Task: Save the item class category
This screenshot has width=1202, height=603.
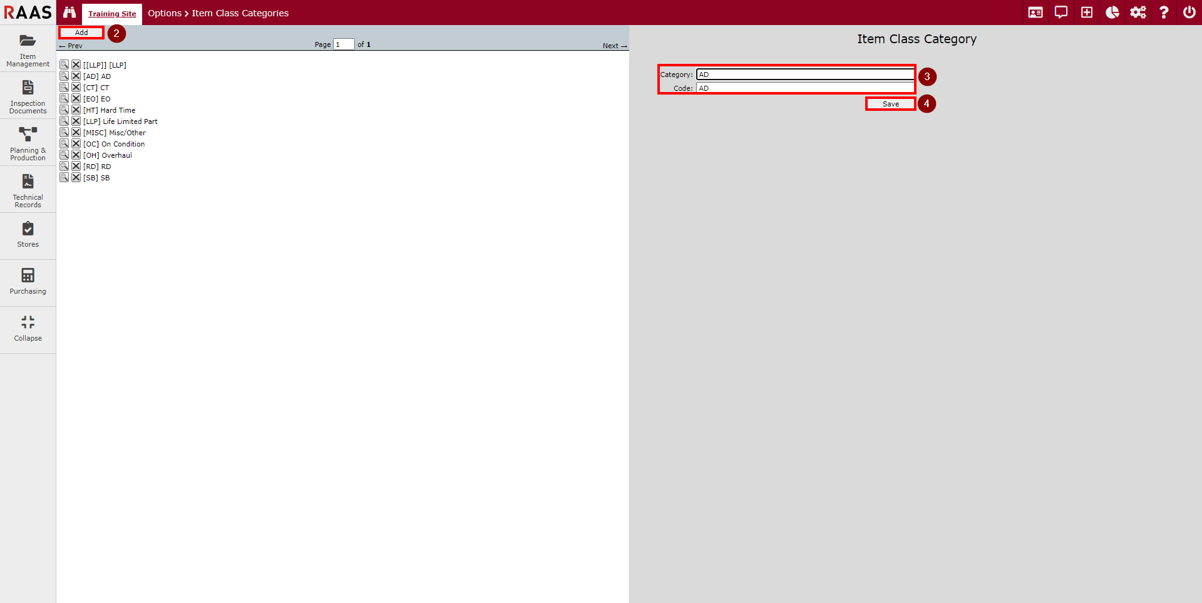Action: pos(890,104)
